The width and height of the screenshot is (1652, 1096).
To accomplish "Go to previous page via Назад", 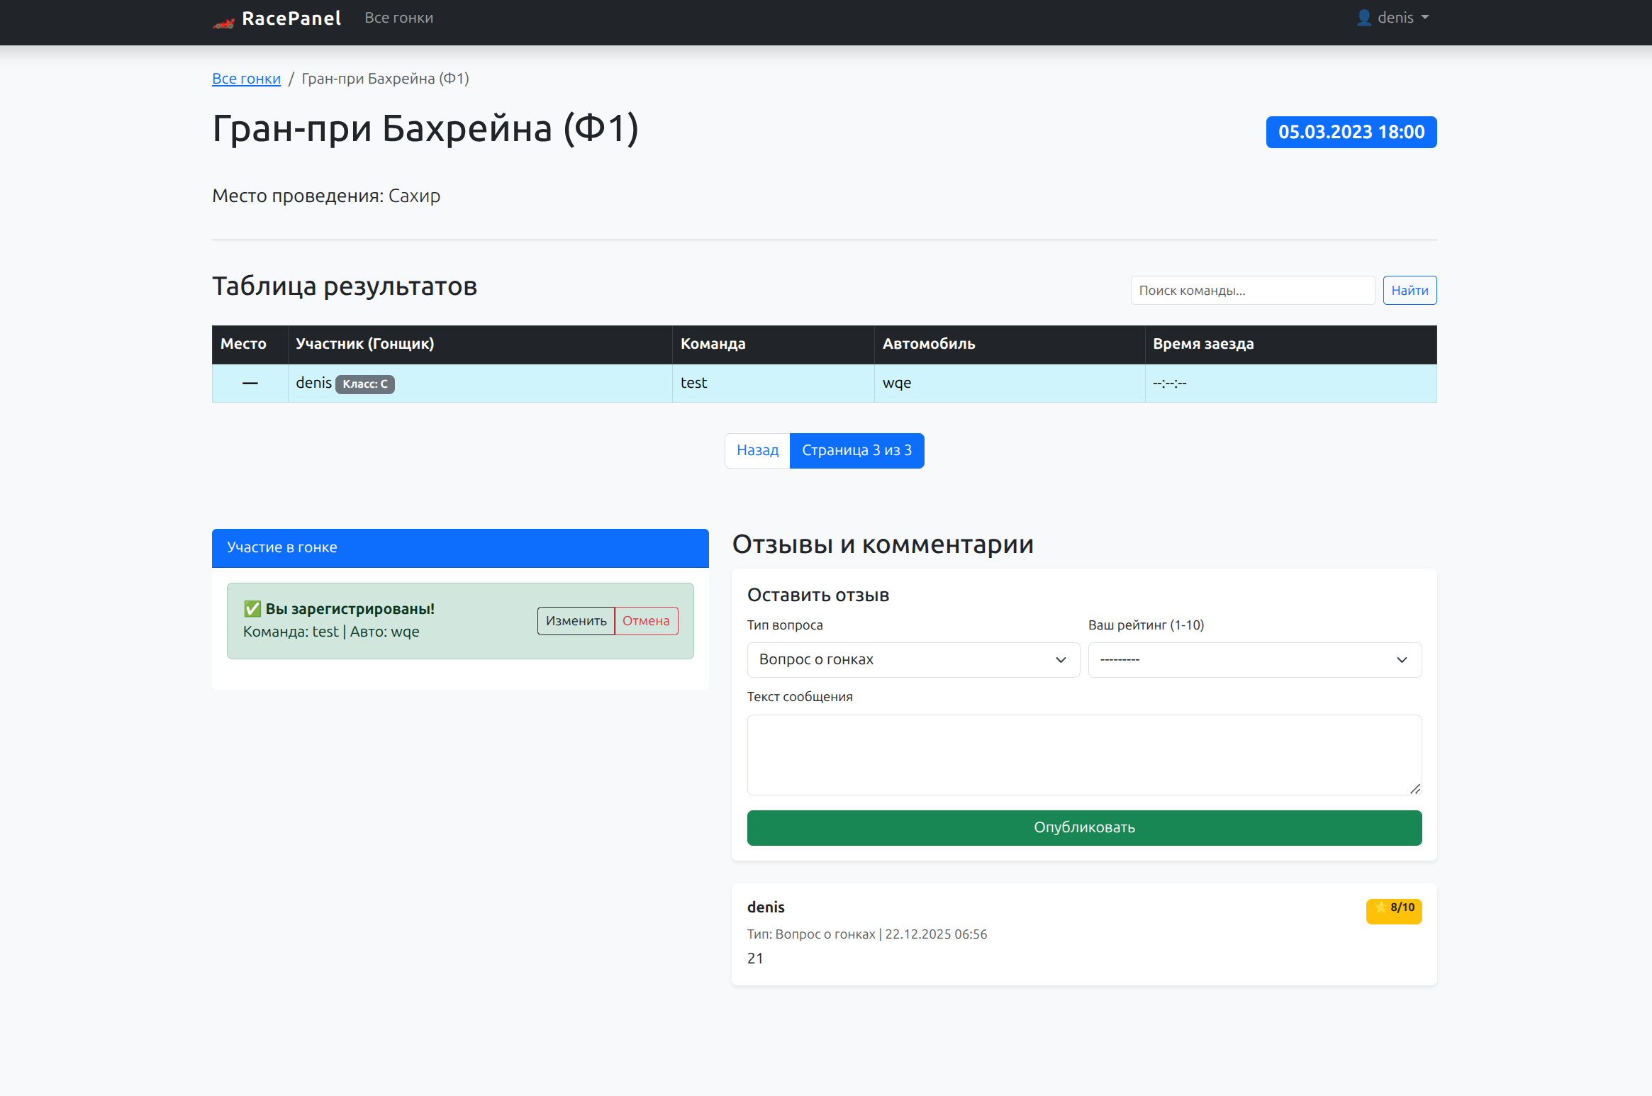I will [757, 451].
